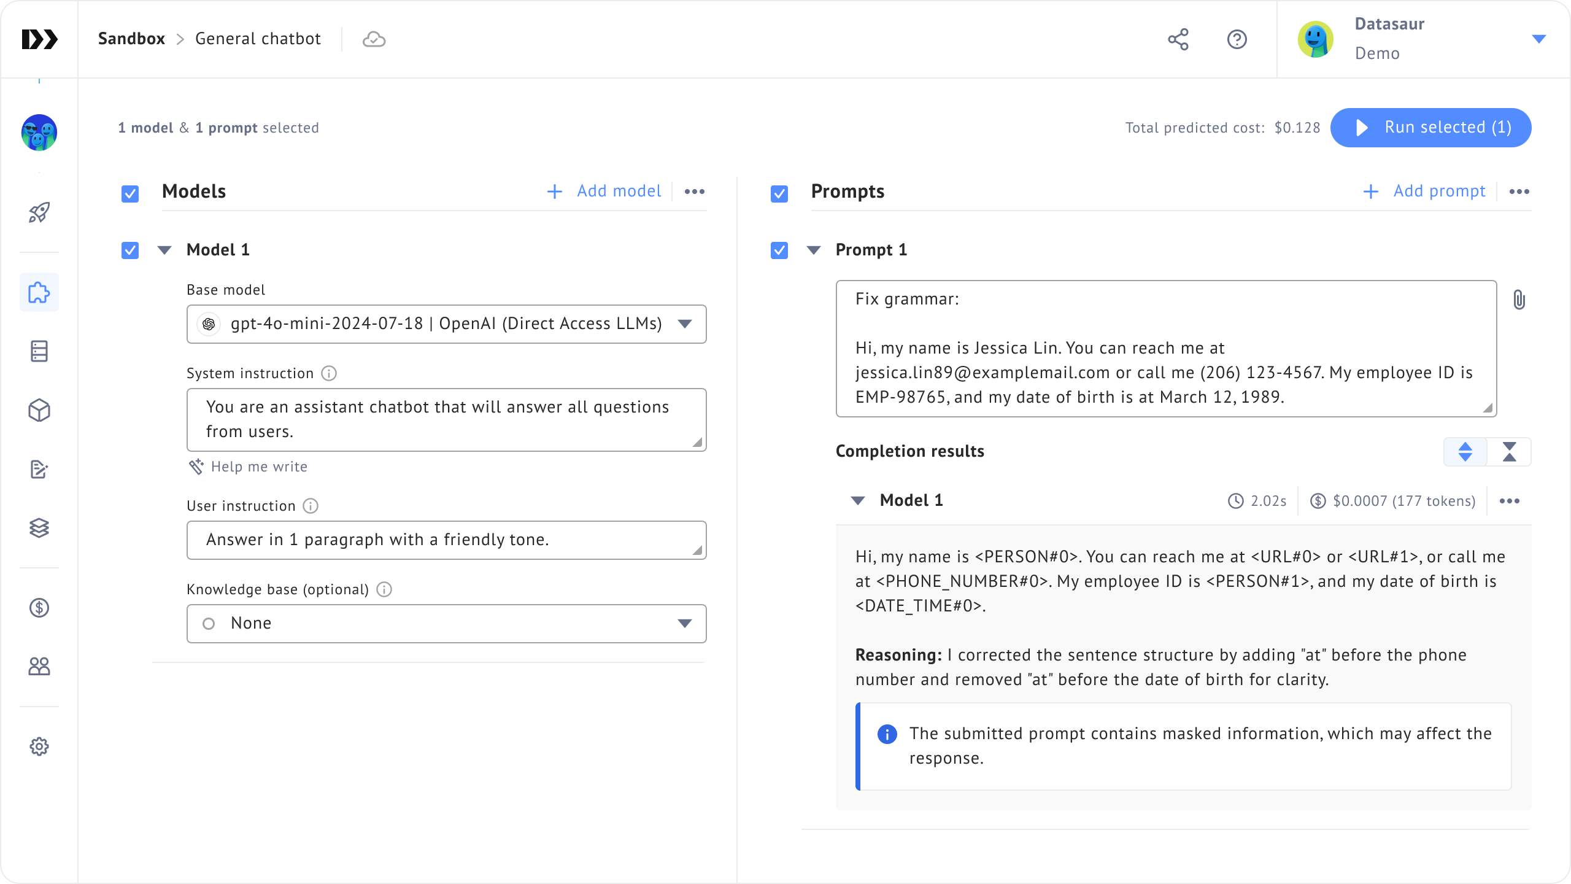The height and width of the screenshot is (884, 1571).
Task: Uncheck the Models select-all checkbox
Action: click(130, 194)
